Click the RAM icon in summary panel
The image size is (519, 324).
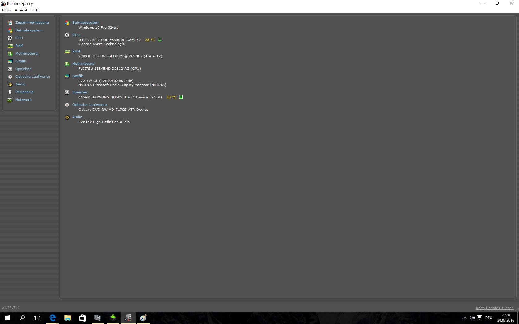tap(67, 52)
